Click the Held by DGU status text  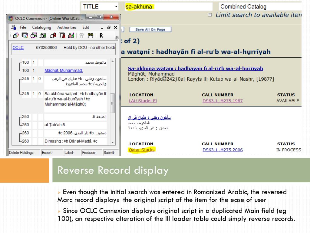[x=89, y=48]
